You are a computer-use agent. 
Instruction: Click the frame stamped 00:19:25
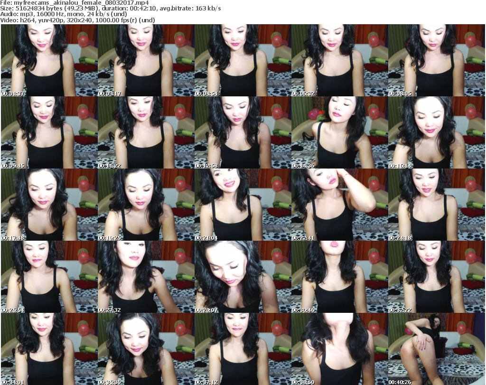(x=146, y=205)
